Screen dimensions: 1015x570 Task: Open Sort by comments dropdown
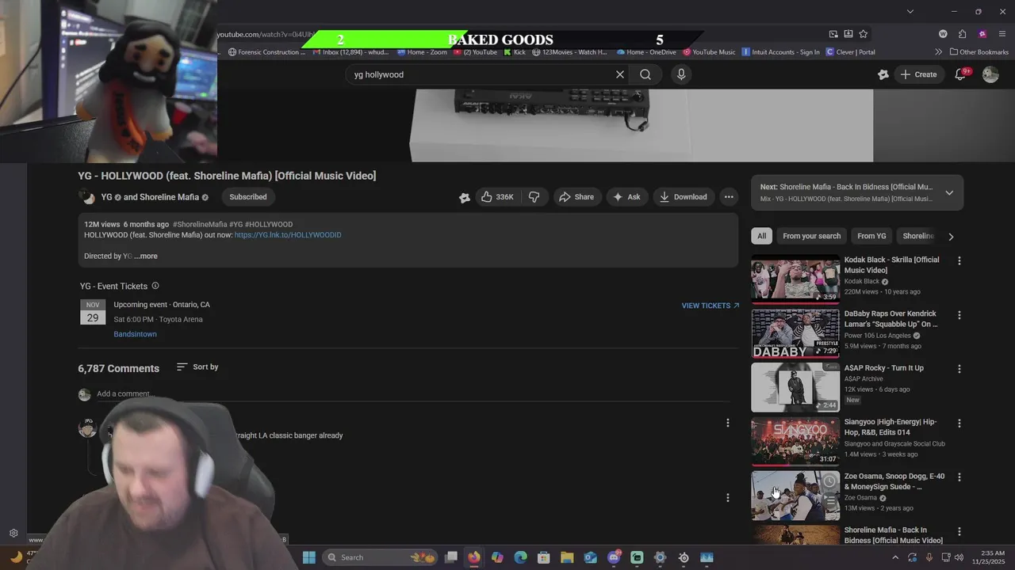197,367
